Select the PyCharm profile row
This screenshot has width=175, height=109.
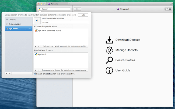point(19,29)
